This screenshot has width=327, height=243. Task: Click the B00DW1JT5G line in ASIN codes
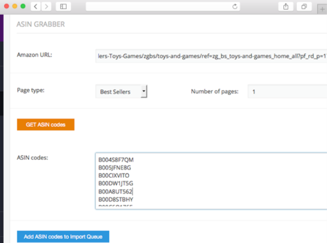click(x=116, y=183)
